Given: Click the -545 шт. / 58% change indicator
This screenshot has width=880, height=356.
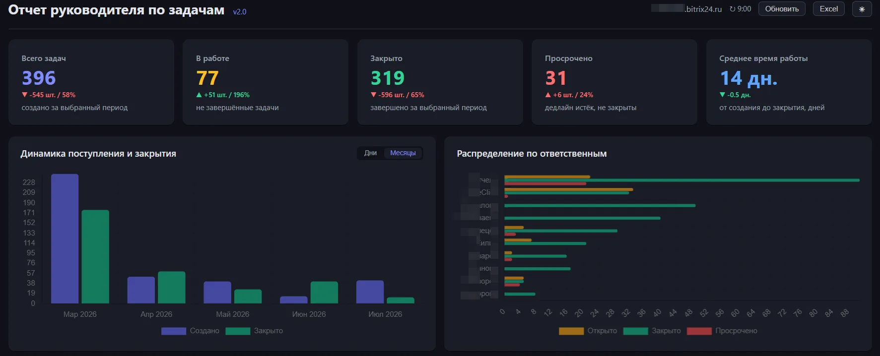Looking at the screenshot, I should pyautogui.click(x=49, y=95).
